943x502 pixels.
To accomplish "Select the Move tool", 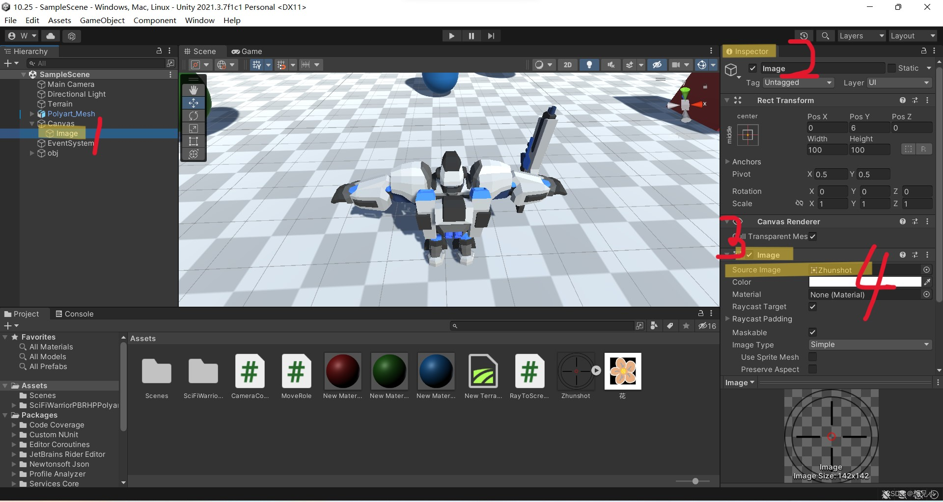I will coord(194,103).
